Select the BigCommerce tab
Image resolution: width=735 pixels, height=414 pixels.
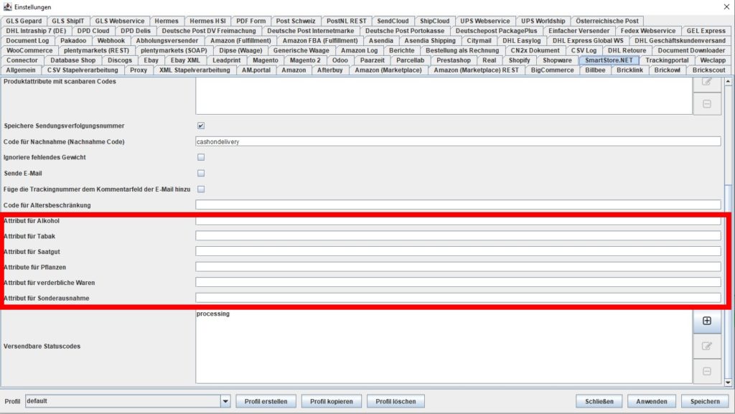(x=552, y=70)
